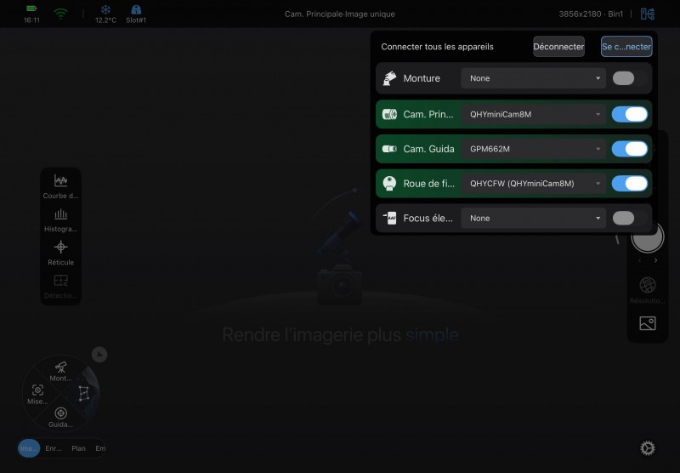
Task: Click right chevron below shutter button
Action: (655, 260)
